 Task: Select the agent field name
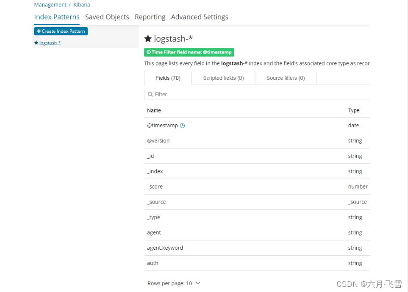(x=154, y=233)
